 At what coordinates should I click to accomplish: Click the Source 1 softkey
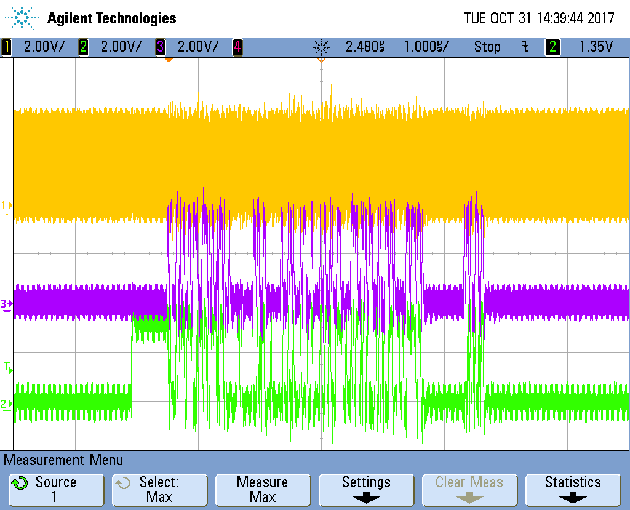pyautogui.click(x=56, y=490)
